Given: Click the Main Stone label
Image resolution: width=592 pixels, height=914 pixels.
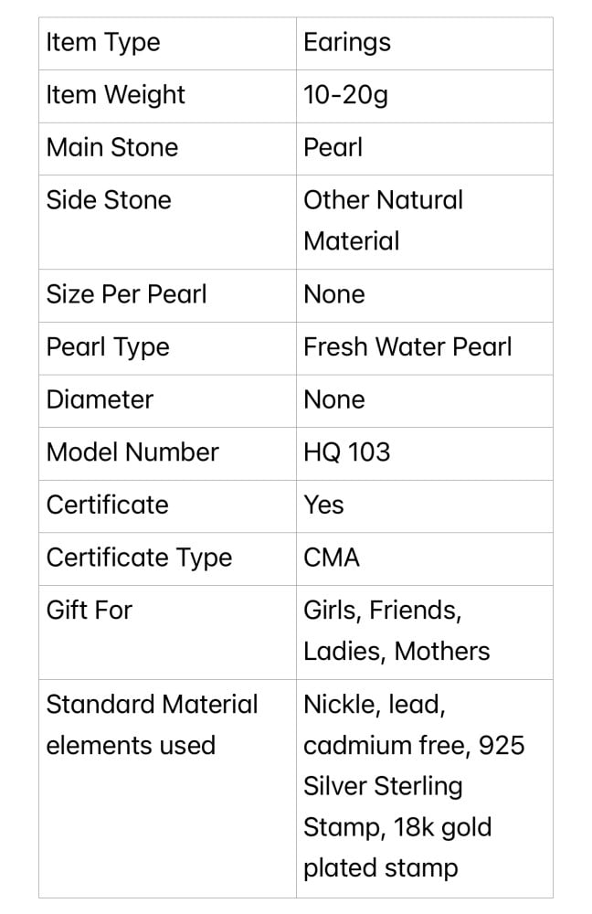Looking at the screenshot, I should (x=112, y=148).
